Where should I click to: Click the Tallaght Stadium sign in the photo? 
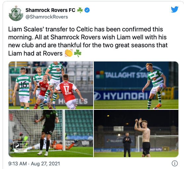125,75
